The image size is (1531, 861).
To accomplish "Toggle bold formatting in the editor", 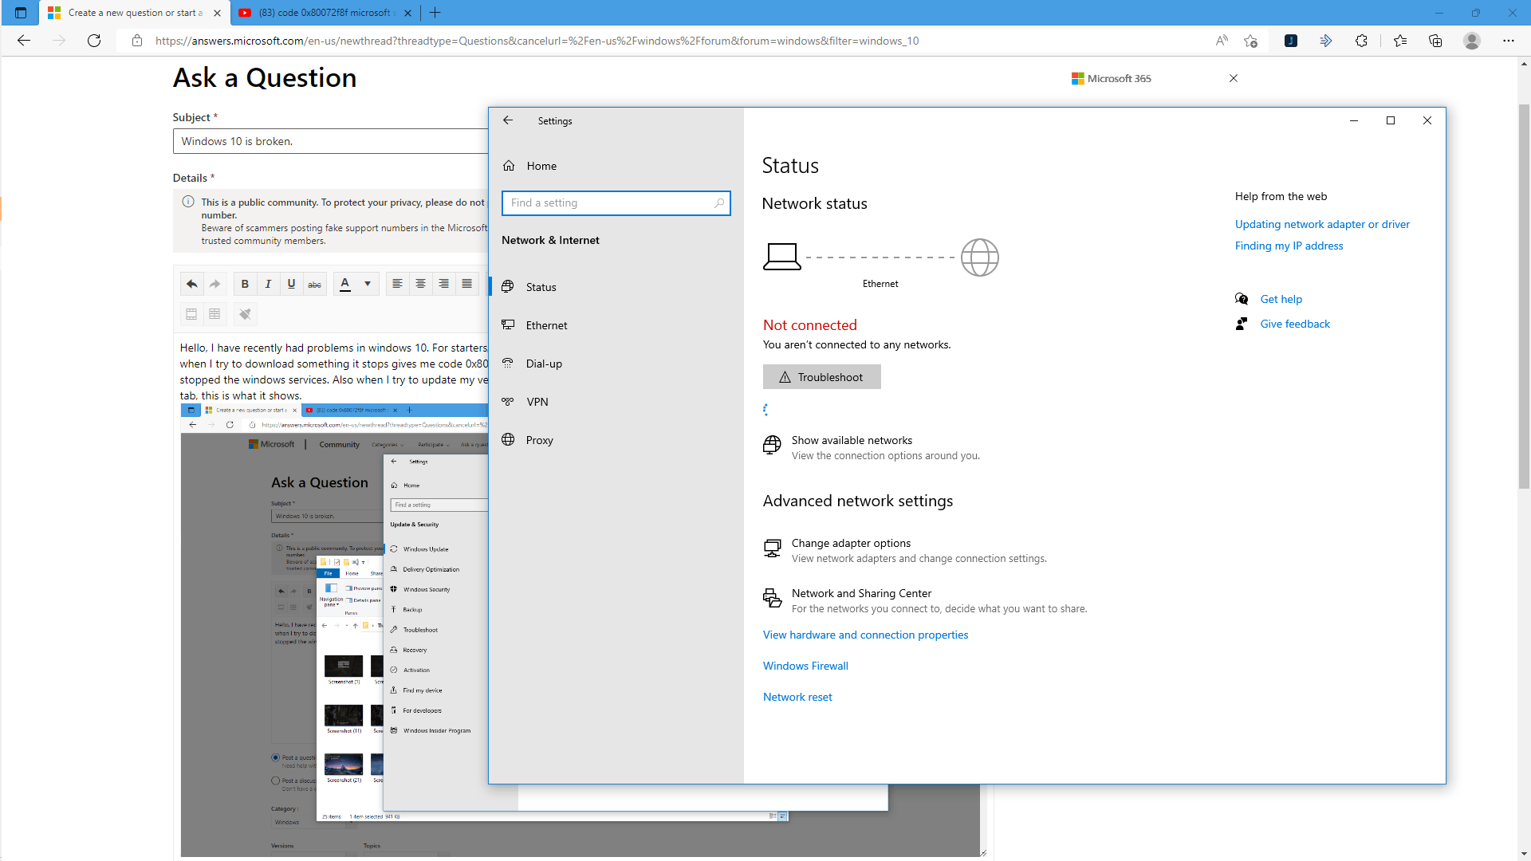I will point(245,284).
